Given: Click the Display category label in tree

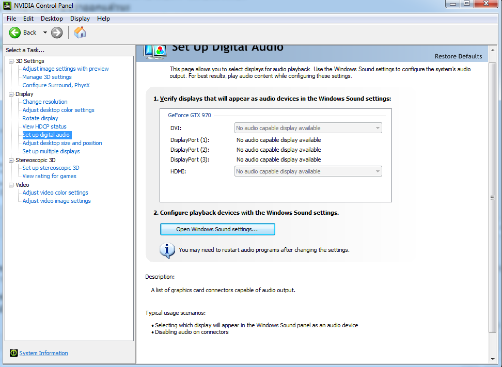Looking at the screenshot, I should pyautogui.click(x=24, y=94).
